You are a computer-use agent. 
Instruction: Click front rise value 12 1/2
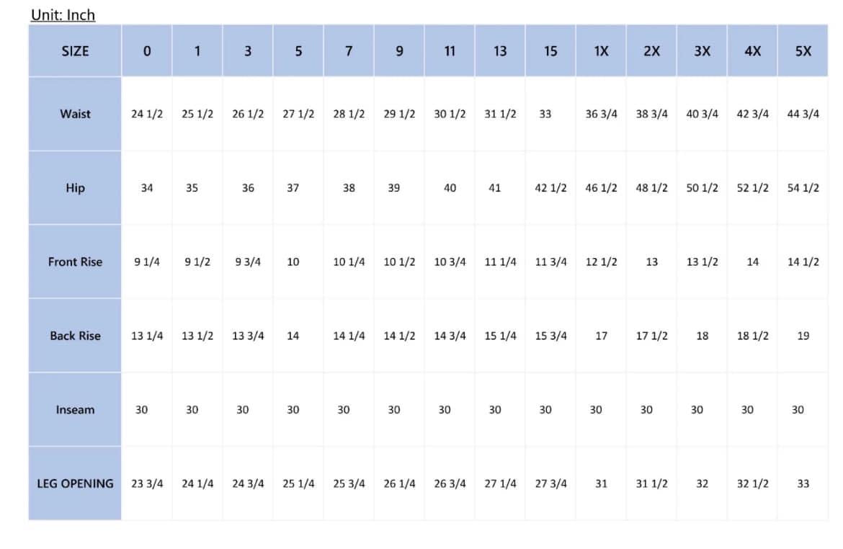tap(601, 262)
